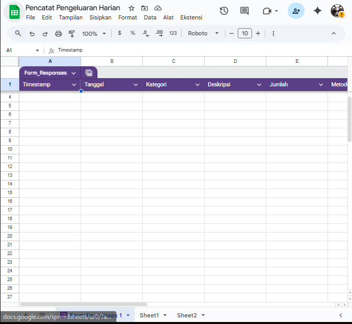Open the zoom 100% dropdown
The width and height of the screenshot is (352, 324).
94,33
